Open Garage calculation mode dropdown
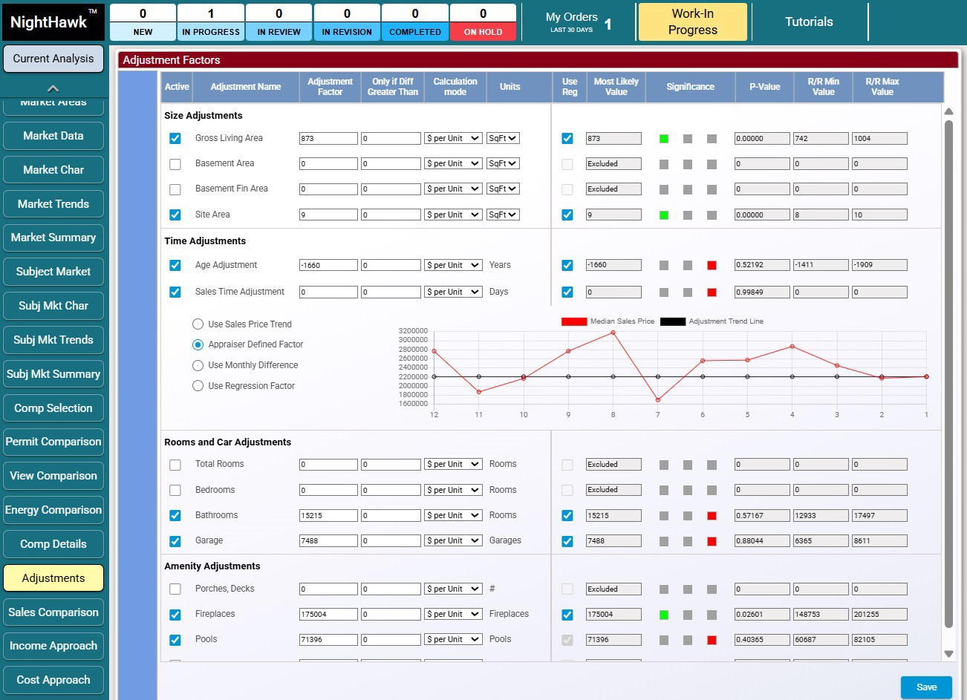This screenshot has width=967, height=700. point(453,540)
